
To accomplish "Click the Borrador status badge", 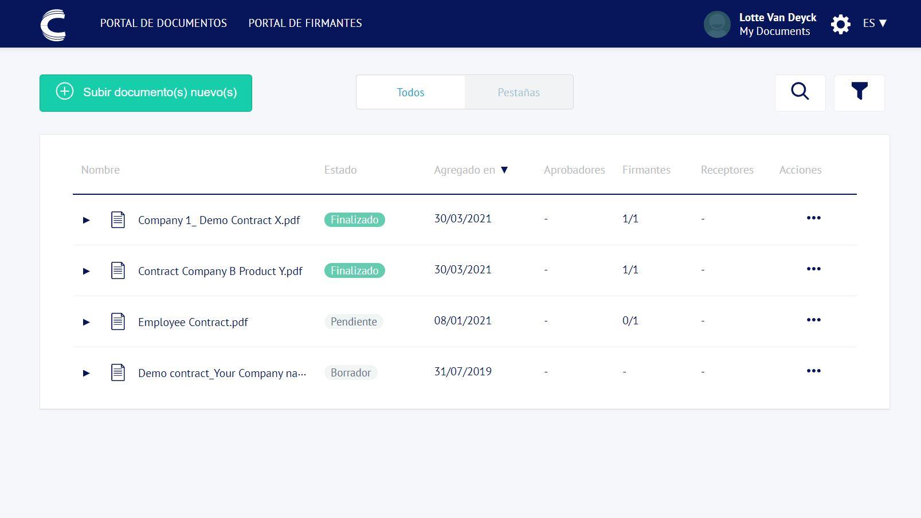I will click(x=351, y=372).
